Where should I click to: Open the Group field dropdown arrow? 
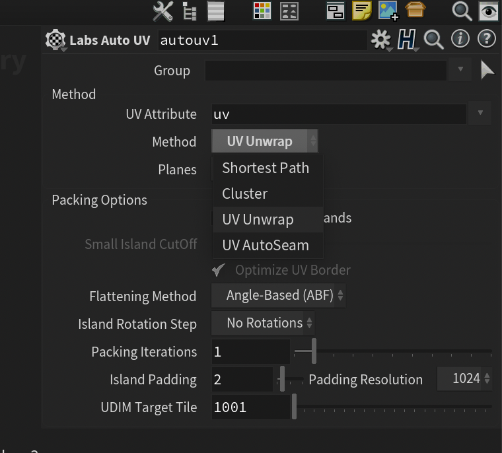coord(460,70)
